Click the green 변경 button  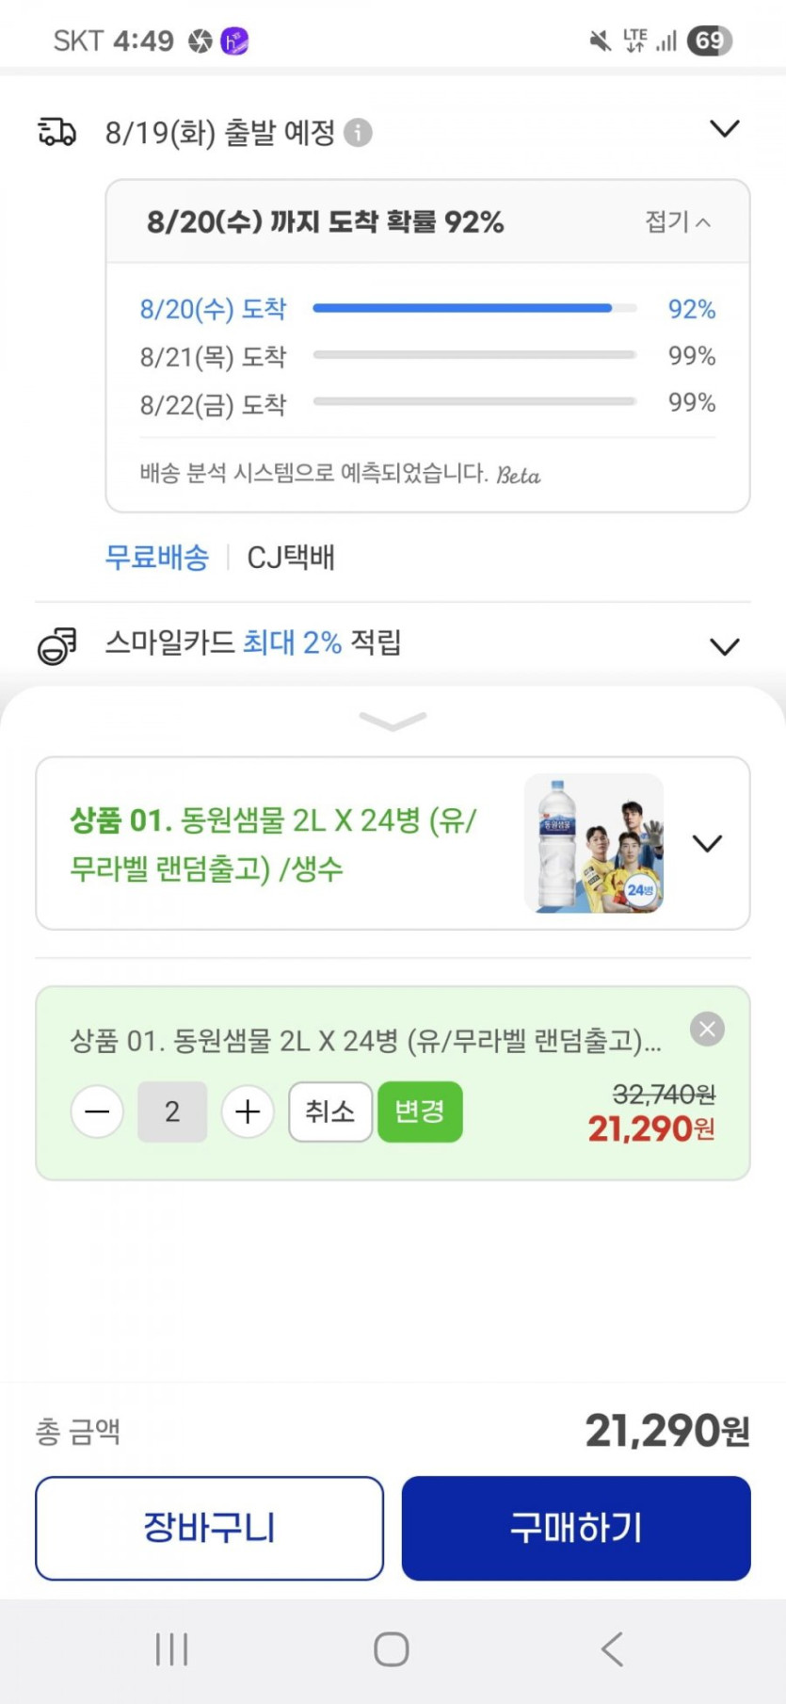pyautogui.click(x=420, y=1112)
